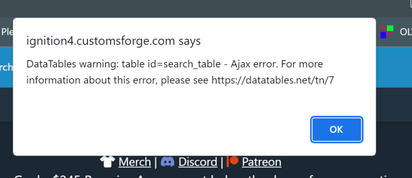Open the Discord link
The height and width of the screenshot is (178, 412).
[197, 162]
